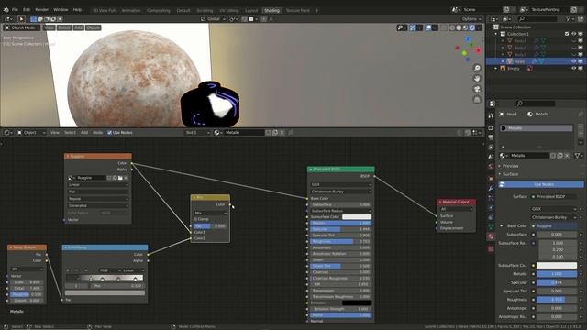Viewport: 587px width, 330px height.
Task: Click the viewport Add menu button
Action: pos(78,27)
